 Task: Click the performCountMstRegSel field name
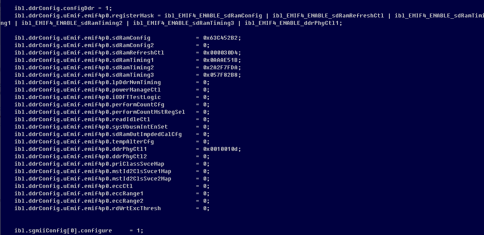(x=148, y=112)
